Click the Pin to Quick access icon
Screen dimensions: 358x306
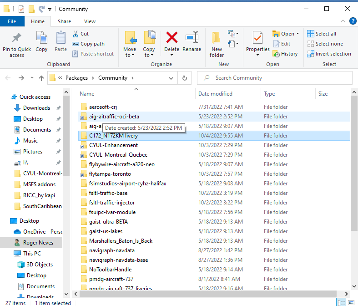pos(17,39)
